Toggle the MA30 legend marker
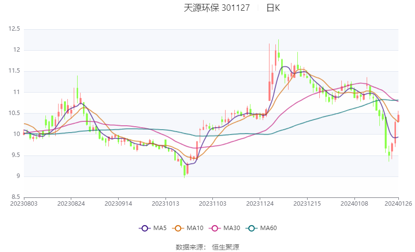This screenshot has height=252, width=415. pyautogui.click(x=215, y=228)
